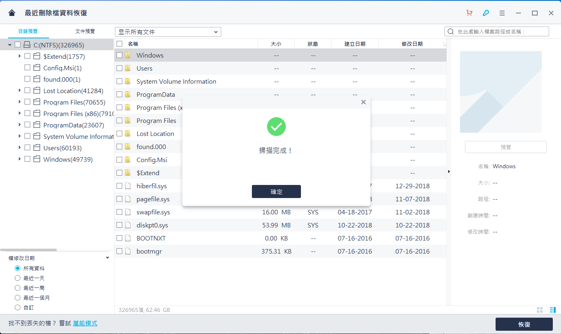The height and width of the screenshot is (334, 561).
Task: Click the home icon in the title bar
Action: 11,13
